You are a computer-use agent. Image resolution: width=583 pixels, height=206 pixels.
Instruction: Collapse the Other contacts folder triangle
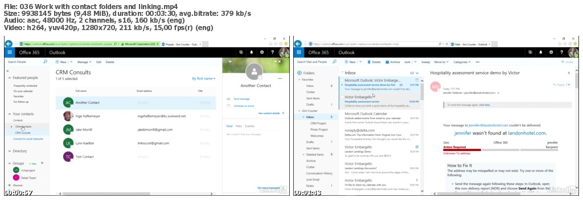coord(11,127)
